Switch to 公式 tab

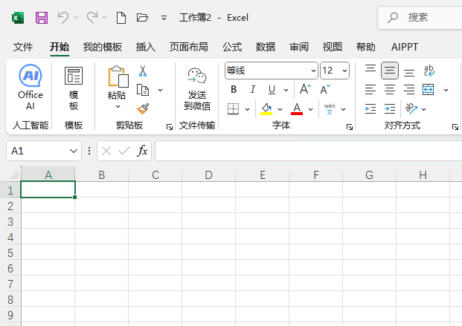point(232,47)
